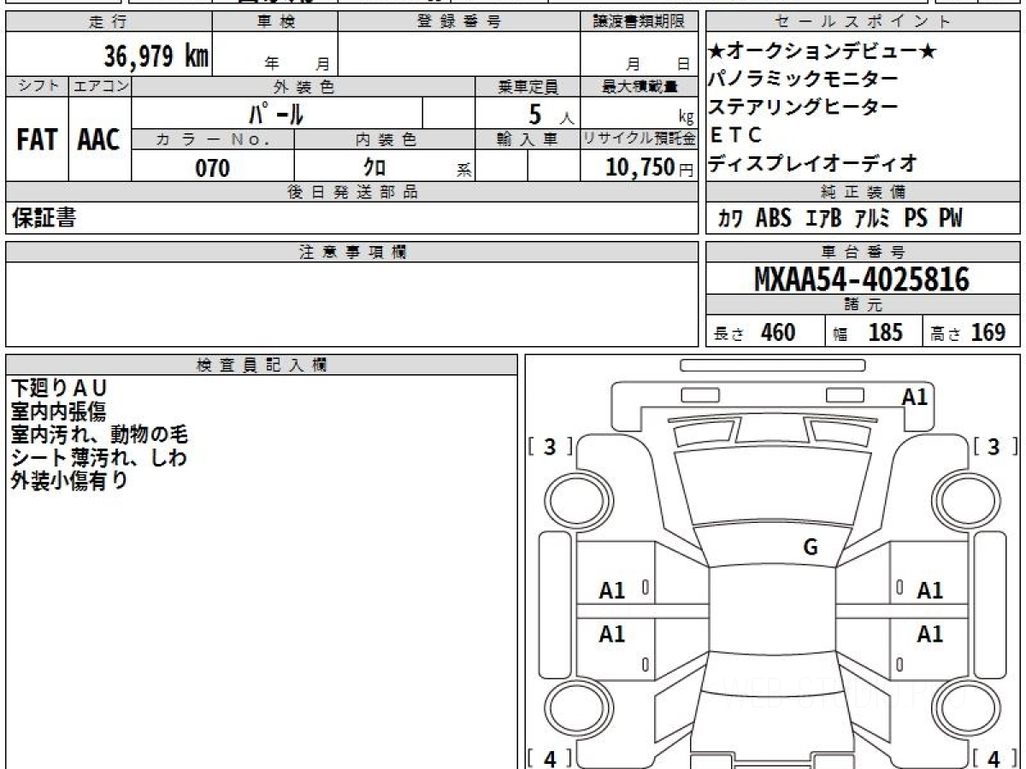Click the 輸入車 header cell
Screen dimensions: 1026x769
point(528,139)
